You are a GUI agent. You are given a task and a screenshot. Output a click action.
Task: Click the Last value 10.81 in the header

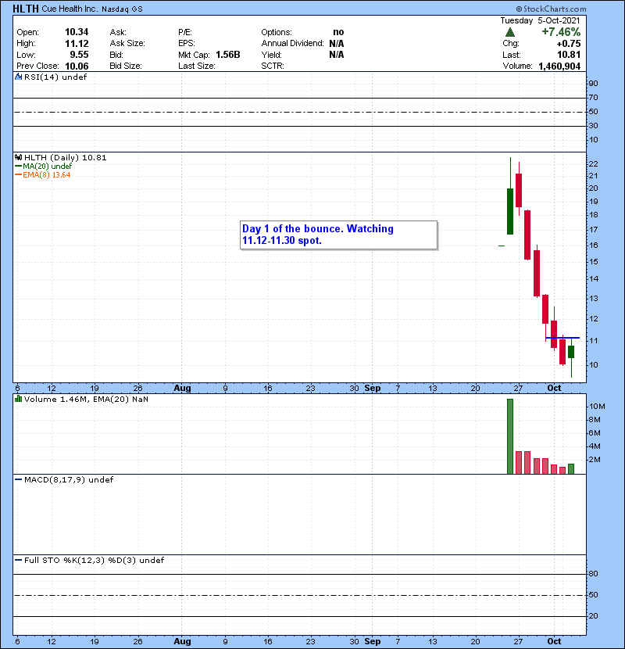(569, 55)
